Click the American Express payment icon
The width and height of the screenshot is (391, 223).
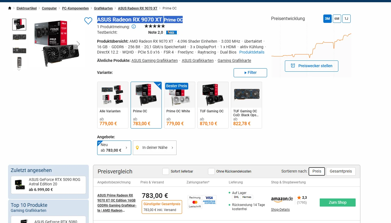(x=209, y=202)
